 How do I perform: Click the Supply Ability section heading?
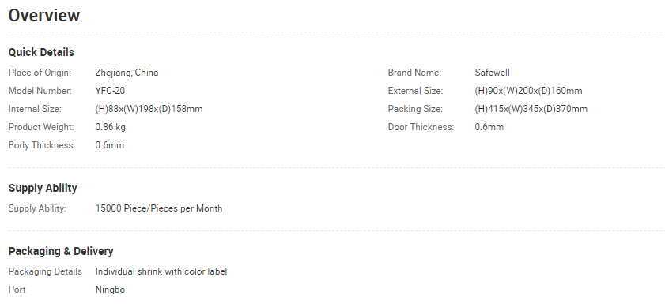tap(43, 188)
